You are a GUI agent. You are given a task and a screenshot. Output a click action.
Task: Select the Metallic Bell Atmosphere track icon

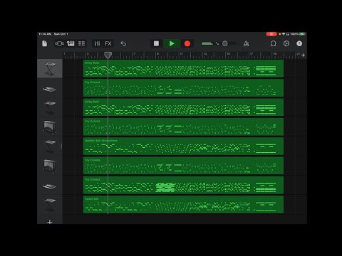coord(50,146)
